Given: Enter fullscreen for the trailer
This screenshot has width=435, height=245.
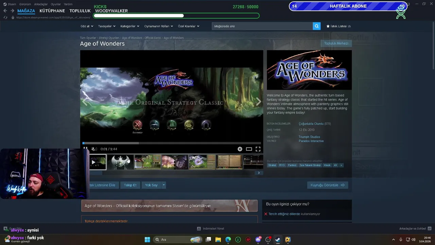Looking at the screenshot, I should (258, 149).
